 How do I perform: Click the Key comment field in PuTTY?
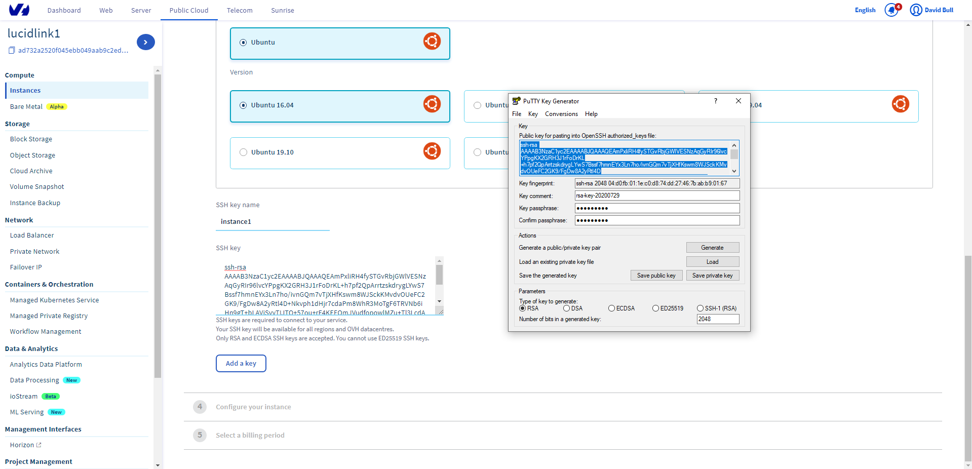tap(657, 196)
